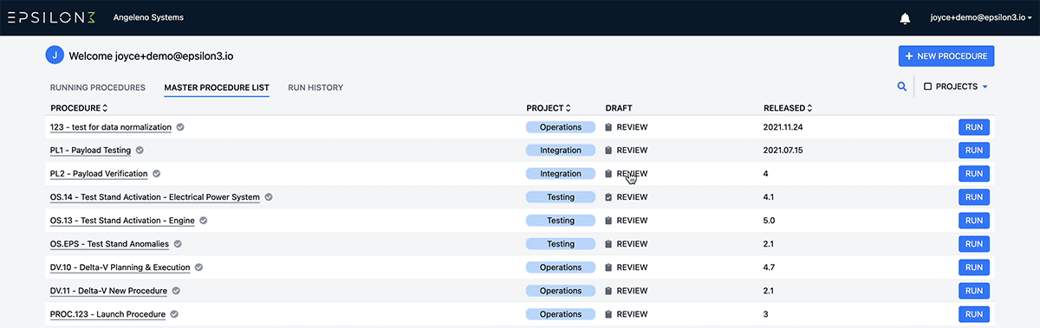Run 123 - test for data normalization
Image resolution: width=1040 pixels, height=328 pixels.
(x=973, y=127)
